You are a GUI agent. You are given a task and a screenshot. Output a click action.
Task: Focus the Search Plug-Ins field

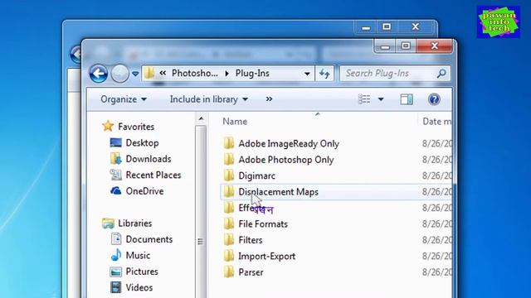pos(395,74)
